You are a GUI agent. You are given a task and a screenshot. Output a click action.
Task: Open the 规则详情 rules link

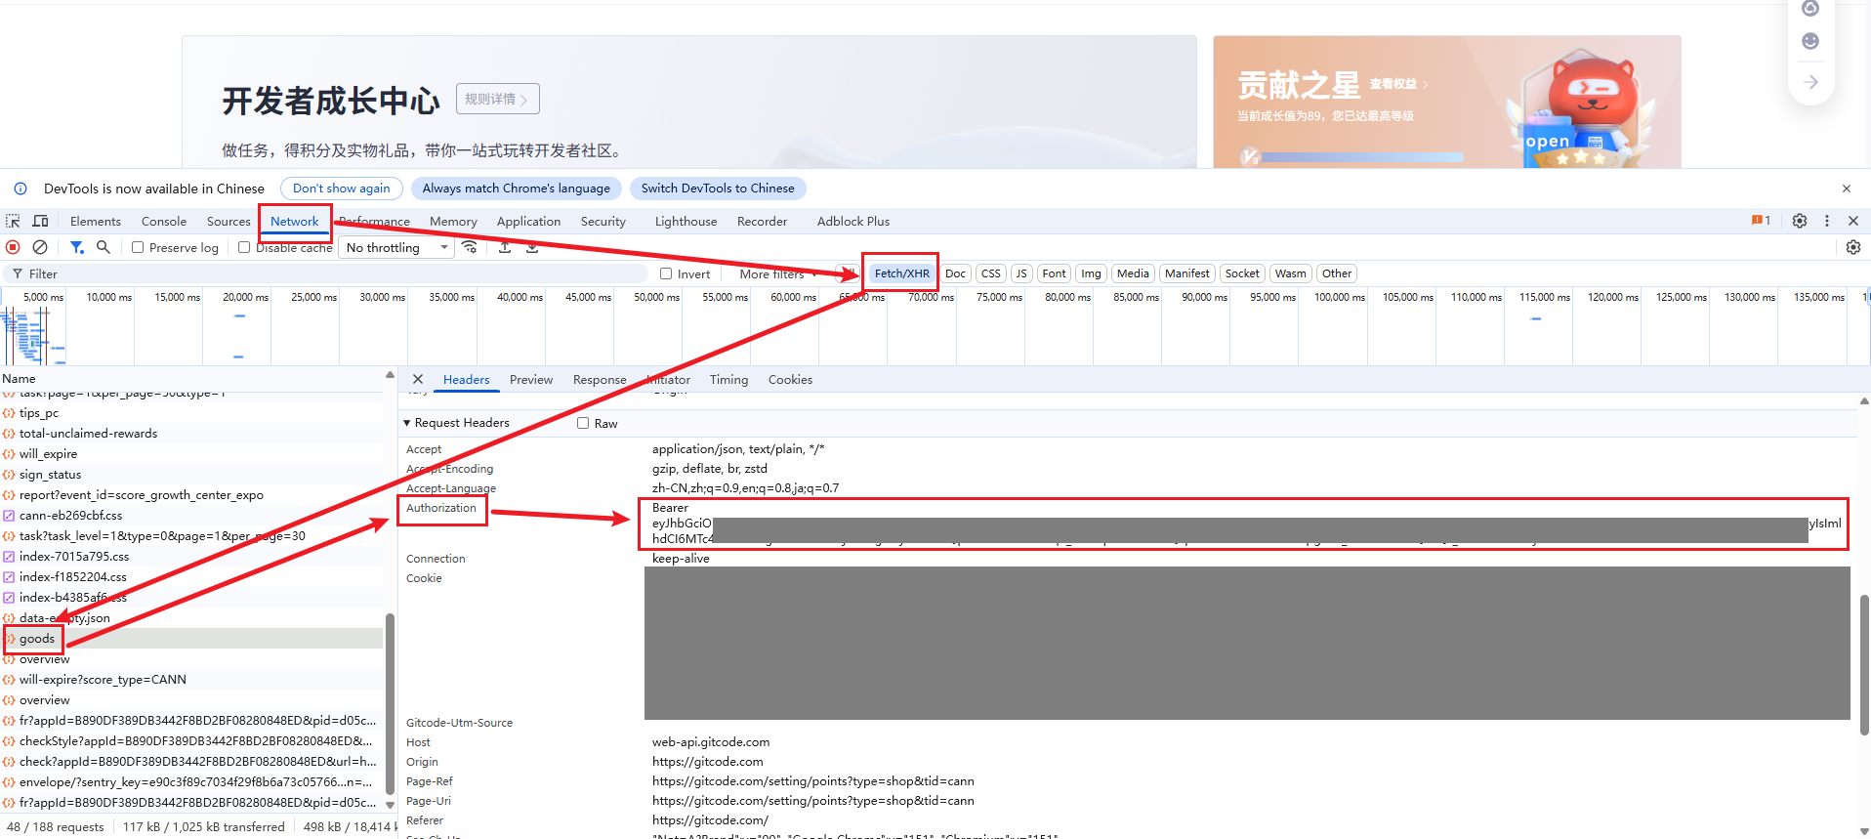coord(497,99)
